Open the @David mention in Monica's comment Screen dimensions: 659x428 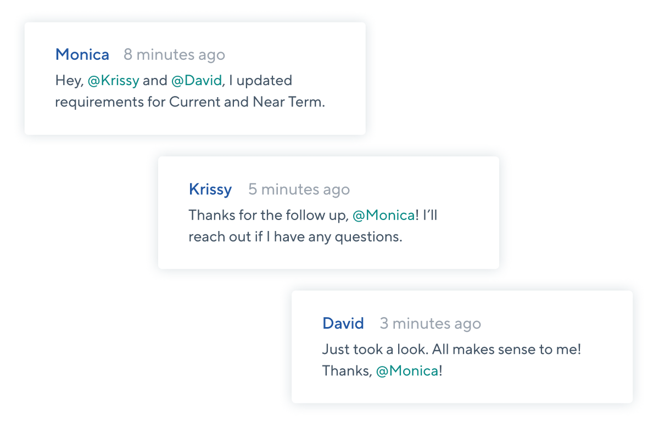pos(197,81)
